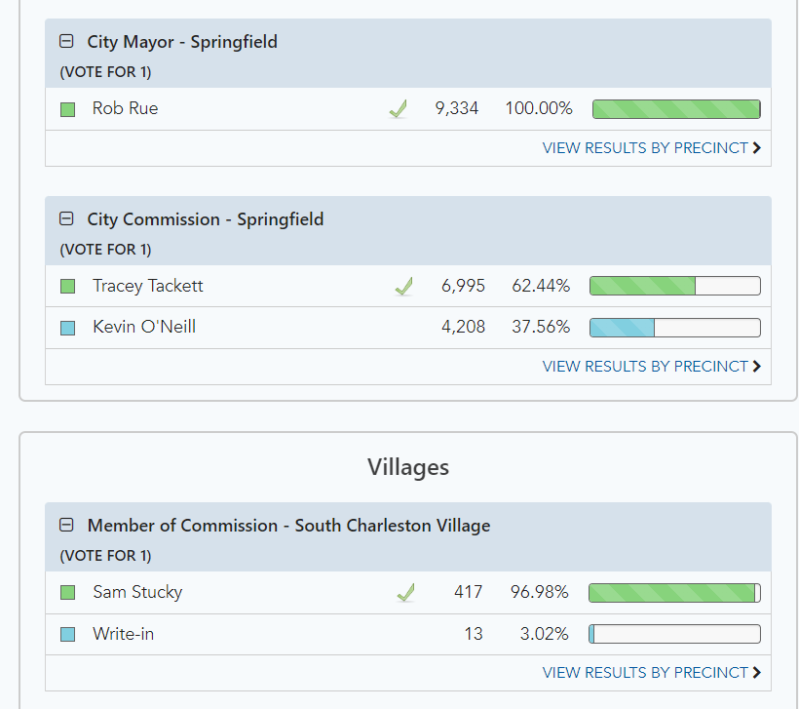Click Kevin O'Neill's vote count 4,208

[x=463, y=327]
